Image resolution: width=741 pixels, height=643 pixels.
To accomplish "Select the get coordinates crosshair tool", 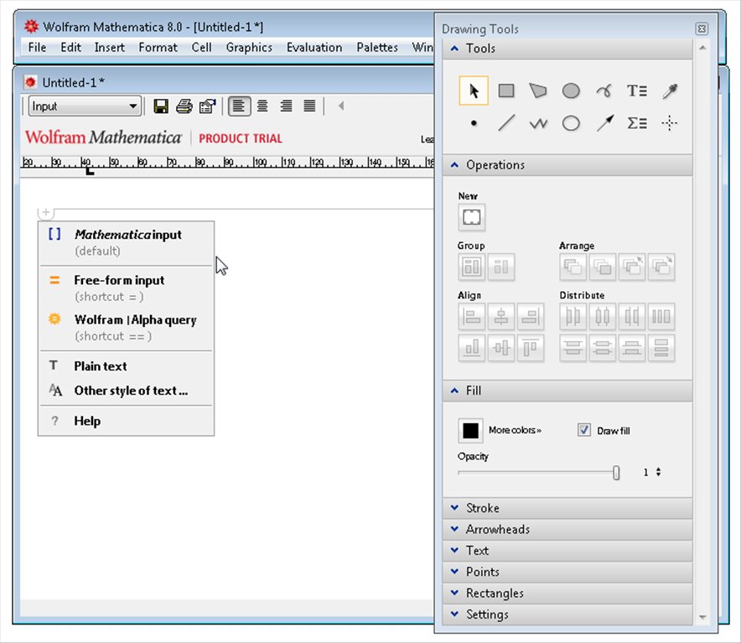I will click(669, 123).
